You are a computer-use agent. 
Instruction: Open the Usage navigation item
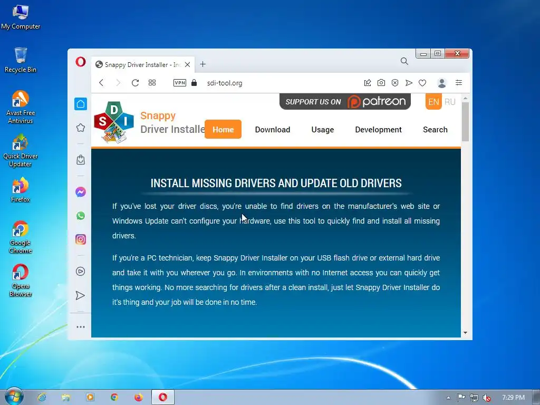pyautogui.click(x=323, y=130)
